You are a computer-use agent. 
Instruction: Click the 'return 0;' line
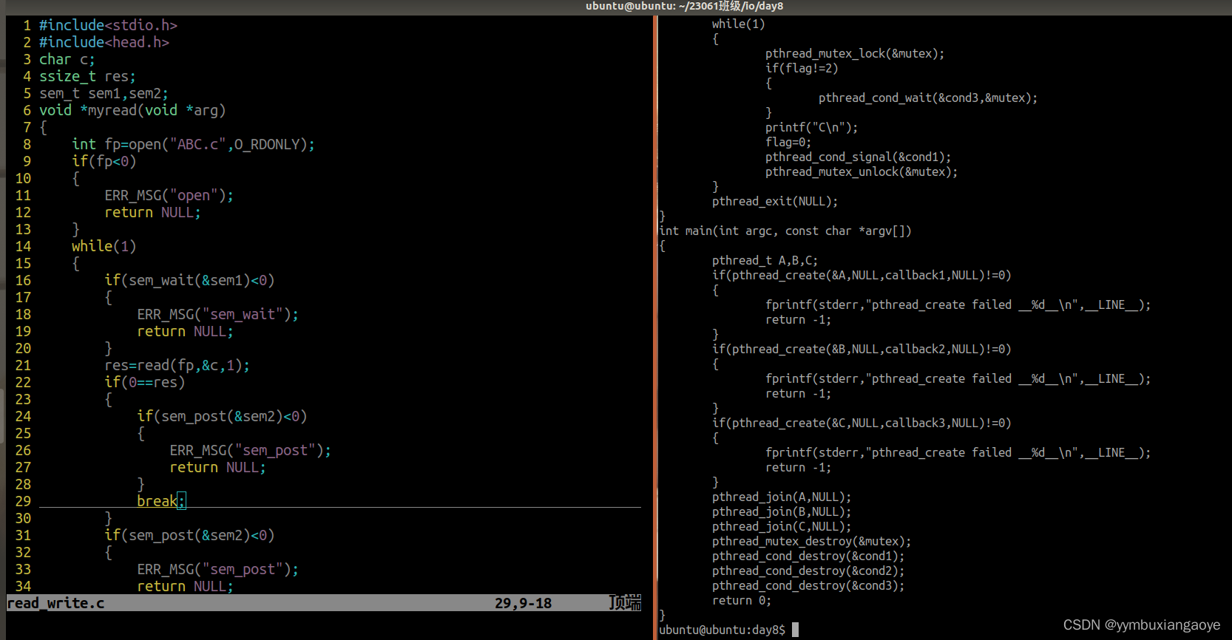(x=741, y=600)
